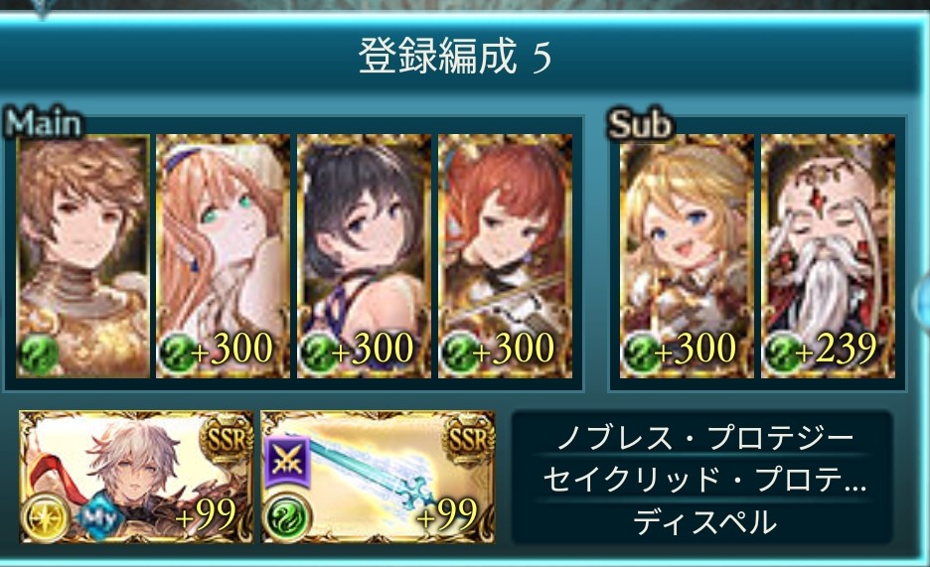Click the green ring icon on bearded character
This screenshot has height=567, width=930.
pyautogui.click(x=783, y=354)
